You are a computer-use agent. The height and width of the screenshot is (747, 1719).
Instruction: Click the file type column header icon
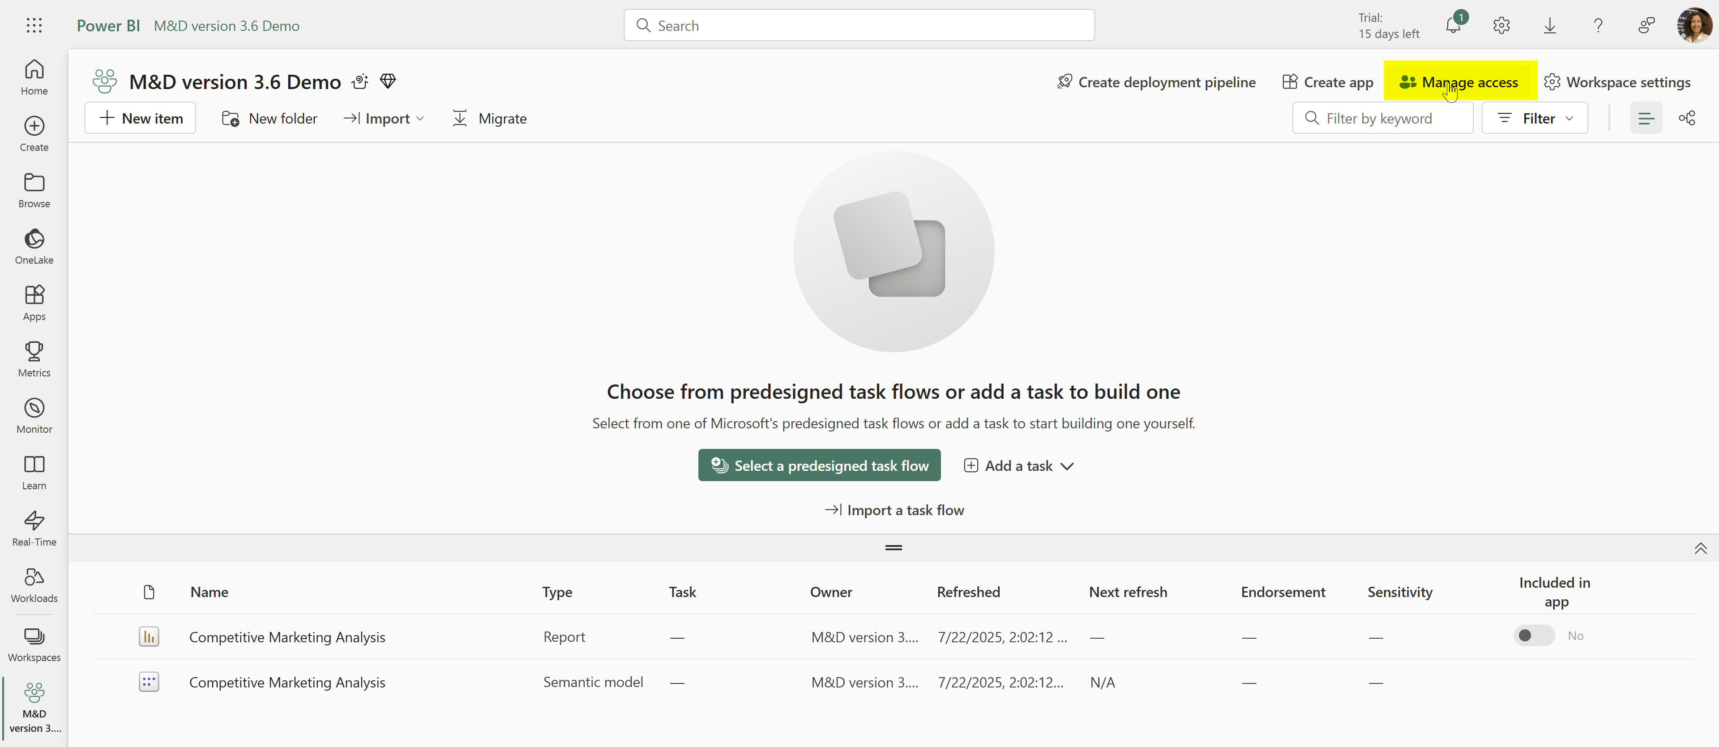pyautogui.click(x=149, y=592)
